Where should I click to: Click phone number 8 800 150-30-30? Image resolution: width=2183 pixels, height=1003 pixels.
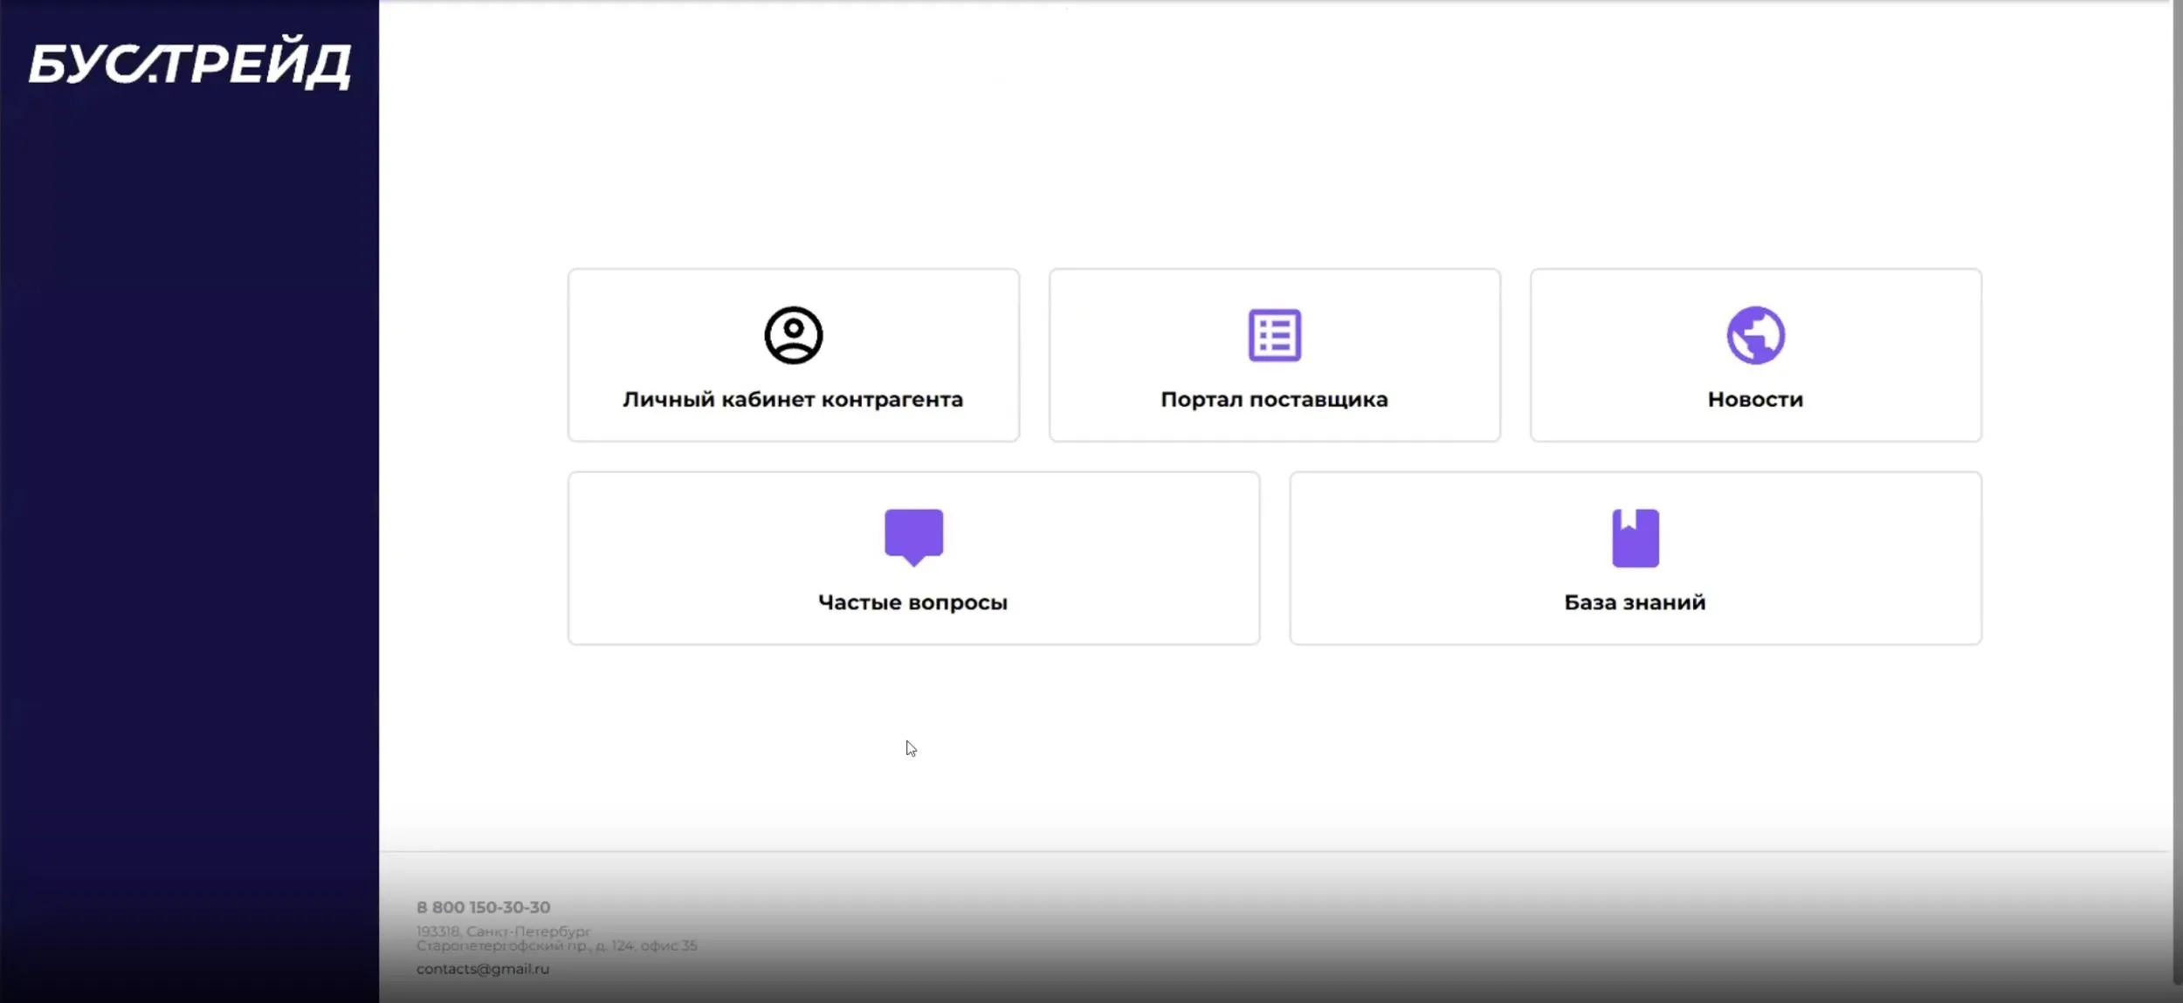483,907
